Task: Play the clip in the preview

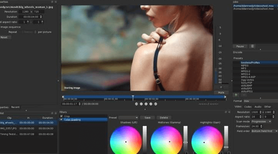Action: (x=146, y=104)
